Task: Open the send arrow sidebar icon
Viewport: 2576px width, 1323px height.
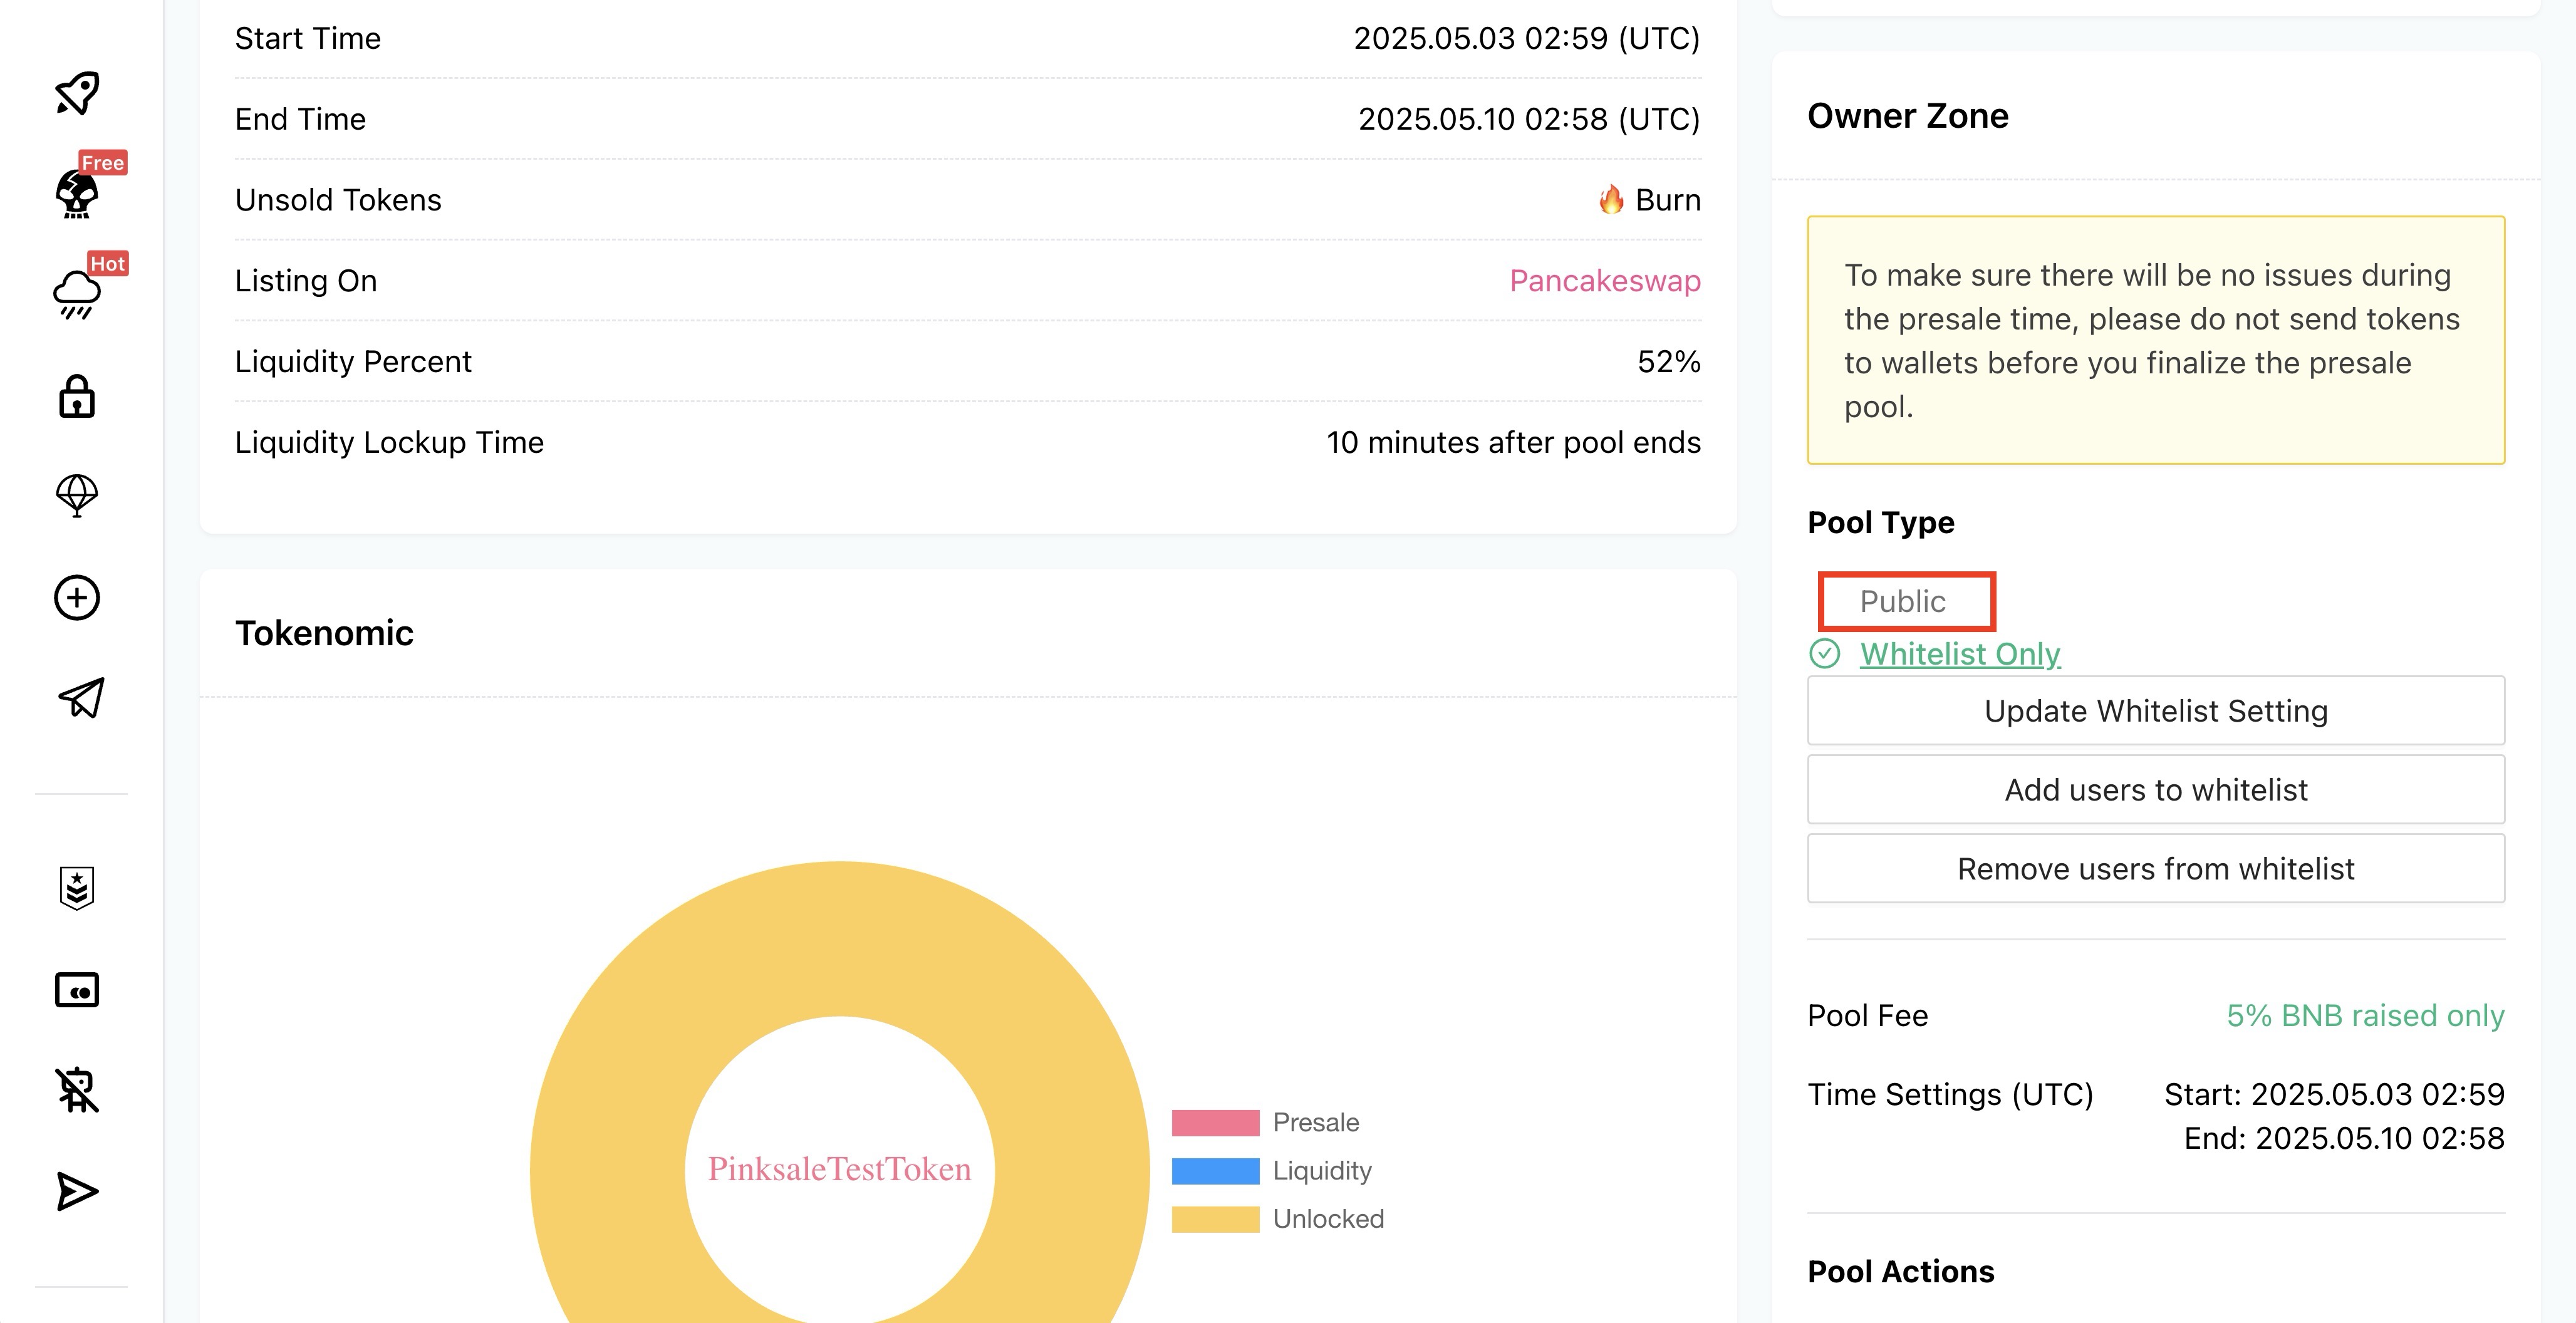Action: pos(77,1191)
